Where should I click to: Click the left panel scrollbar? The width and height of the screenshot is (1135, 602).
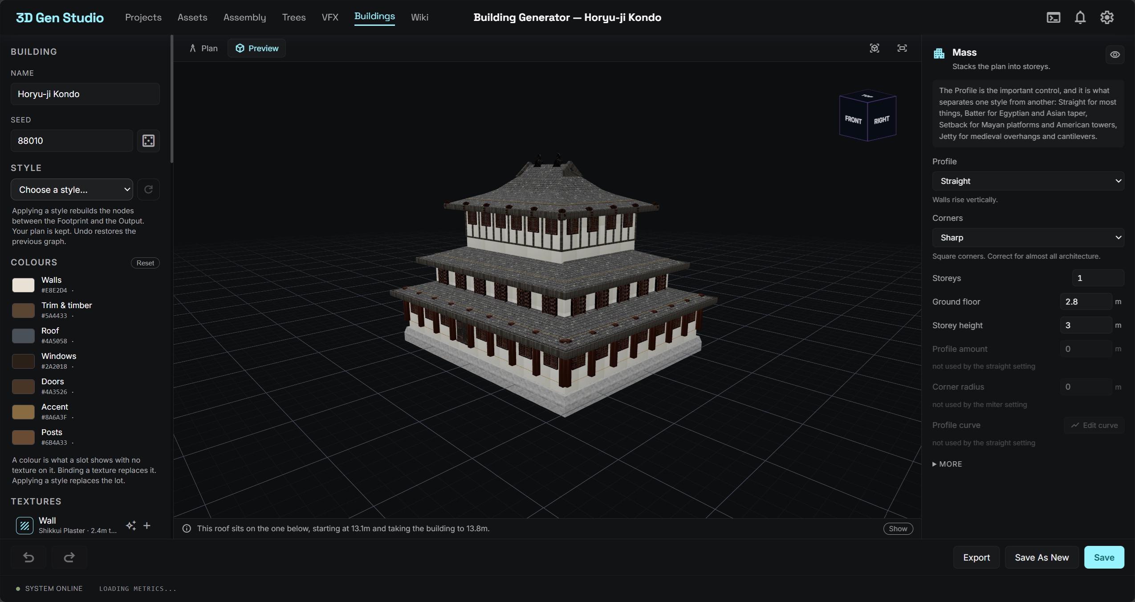click(x=172, y=99)
